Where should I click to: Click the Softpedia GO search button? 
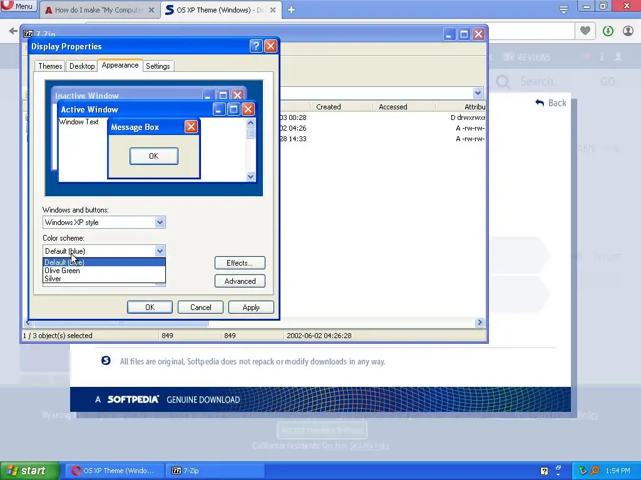(607, 82)
